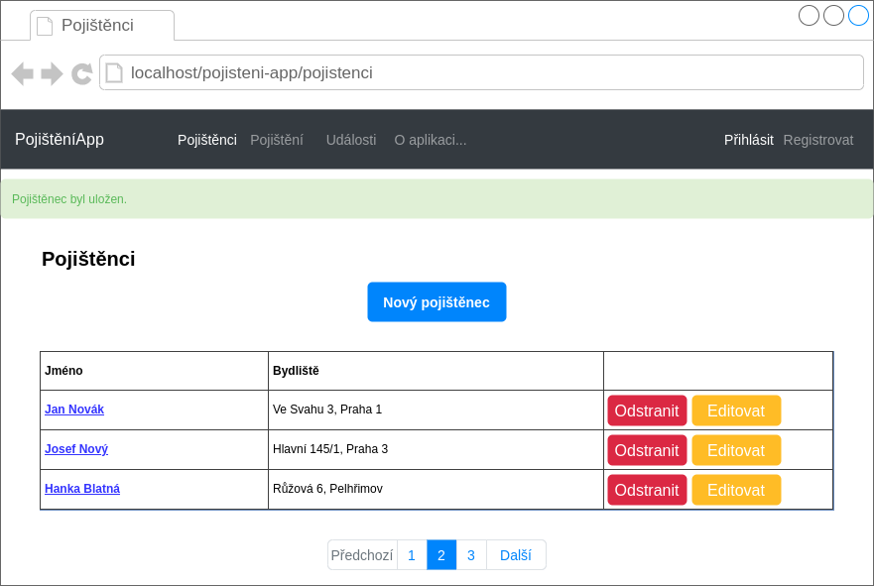Screen dimensions: 874x586
Task: Click the Přihlásit login link
Action: [x=749, y=140]
